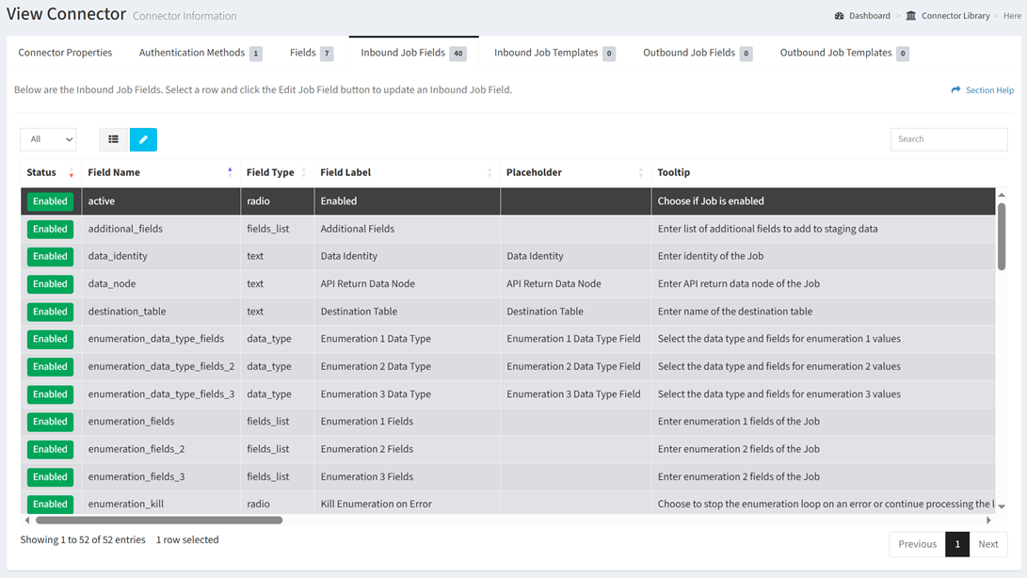Click the Search input field
This screenshot has height=578, width=1027.
click(948, 139)
